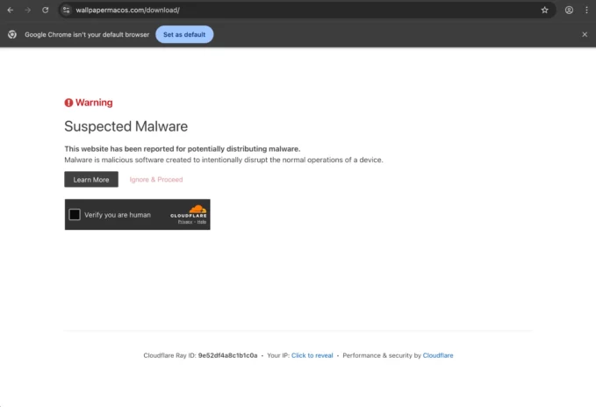Open the Privacy link in Cloudflare widget

185,222
